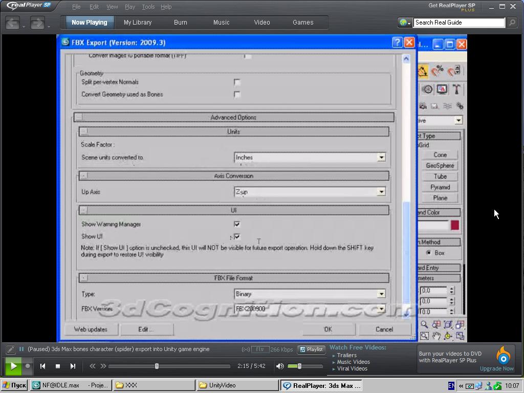Image resolution: width=524 pixels, height=393 pixels.
Task: Click the RealPlayer back navigation arrow
Action: [x=12, y=23]
